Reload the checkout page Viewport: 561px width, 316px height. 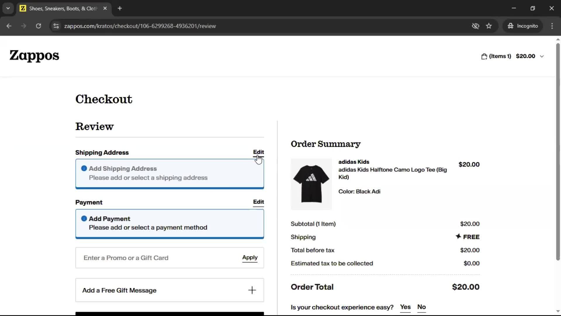tap(38, 26)
